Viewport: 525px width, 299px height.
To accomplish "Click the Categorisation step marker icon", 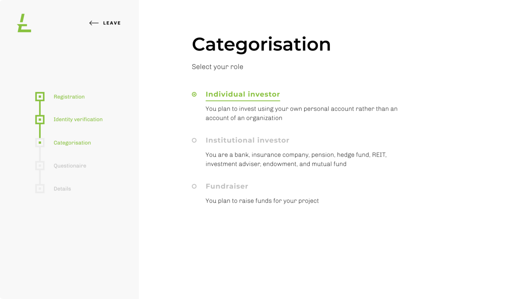I will (40, 143).
